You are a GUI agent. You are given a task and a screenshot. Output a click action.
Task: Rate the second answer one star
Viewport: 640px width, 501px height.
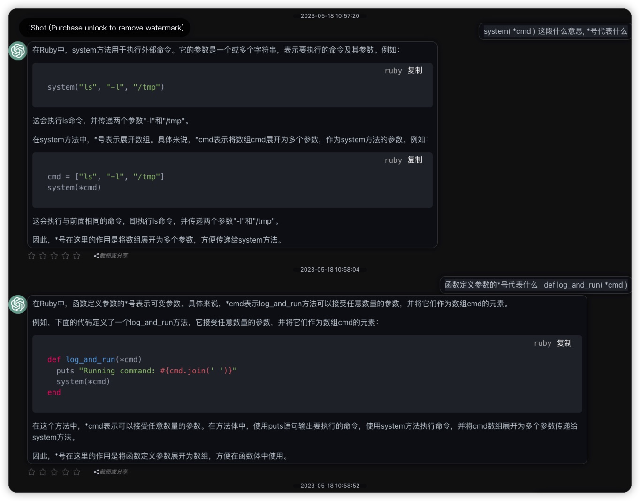click(31, 472)
